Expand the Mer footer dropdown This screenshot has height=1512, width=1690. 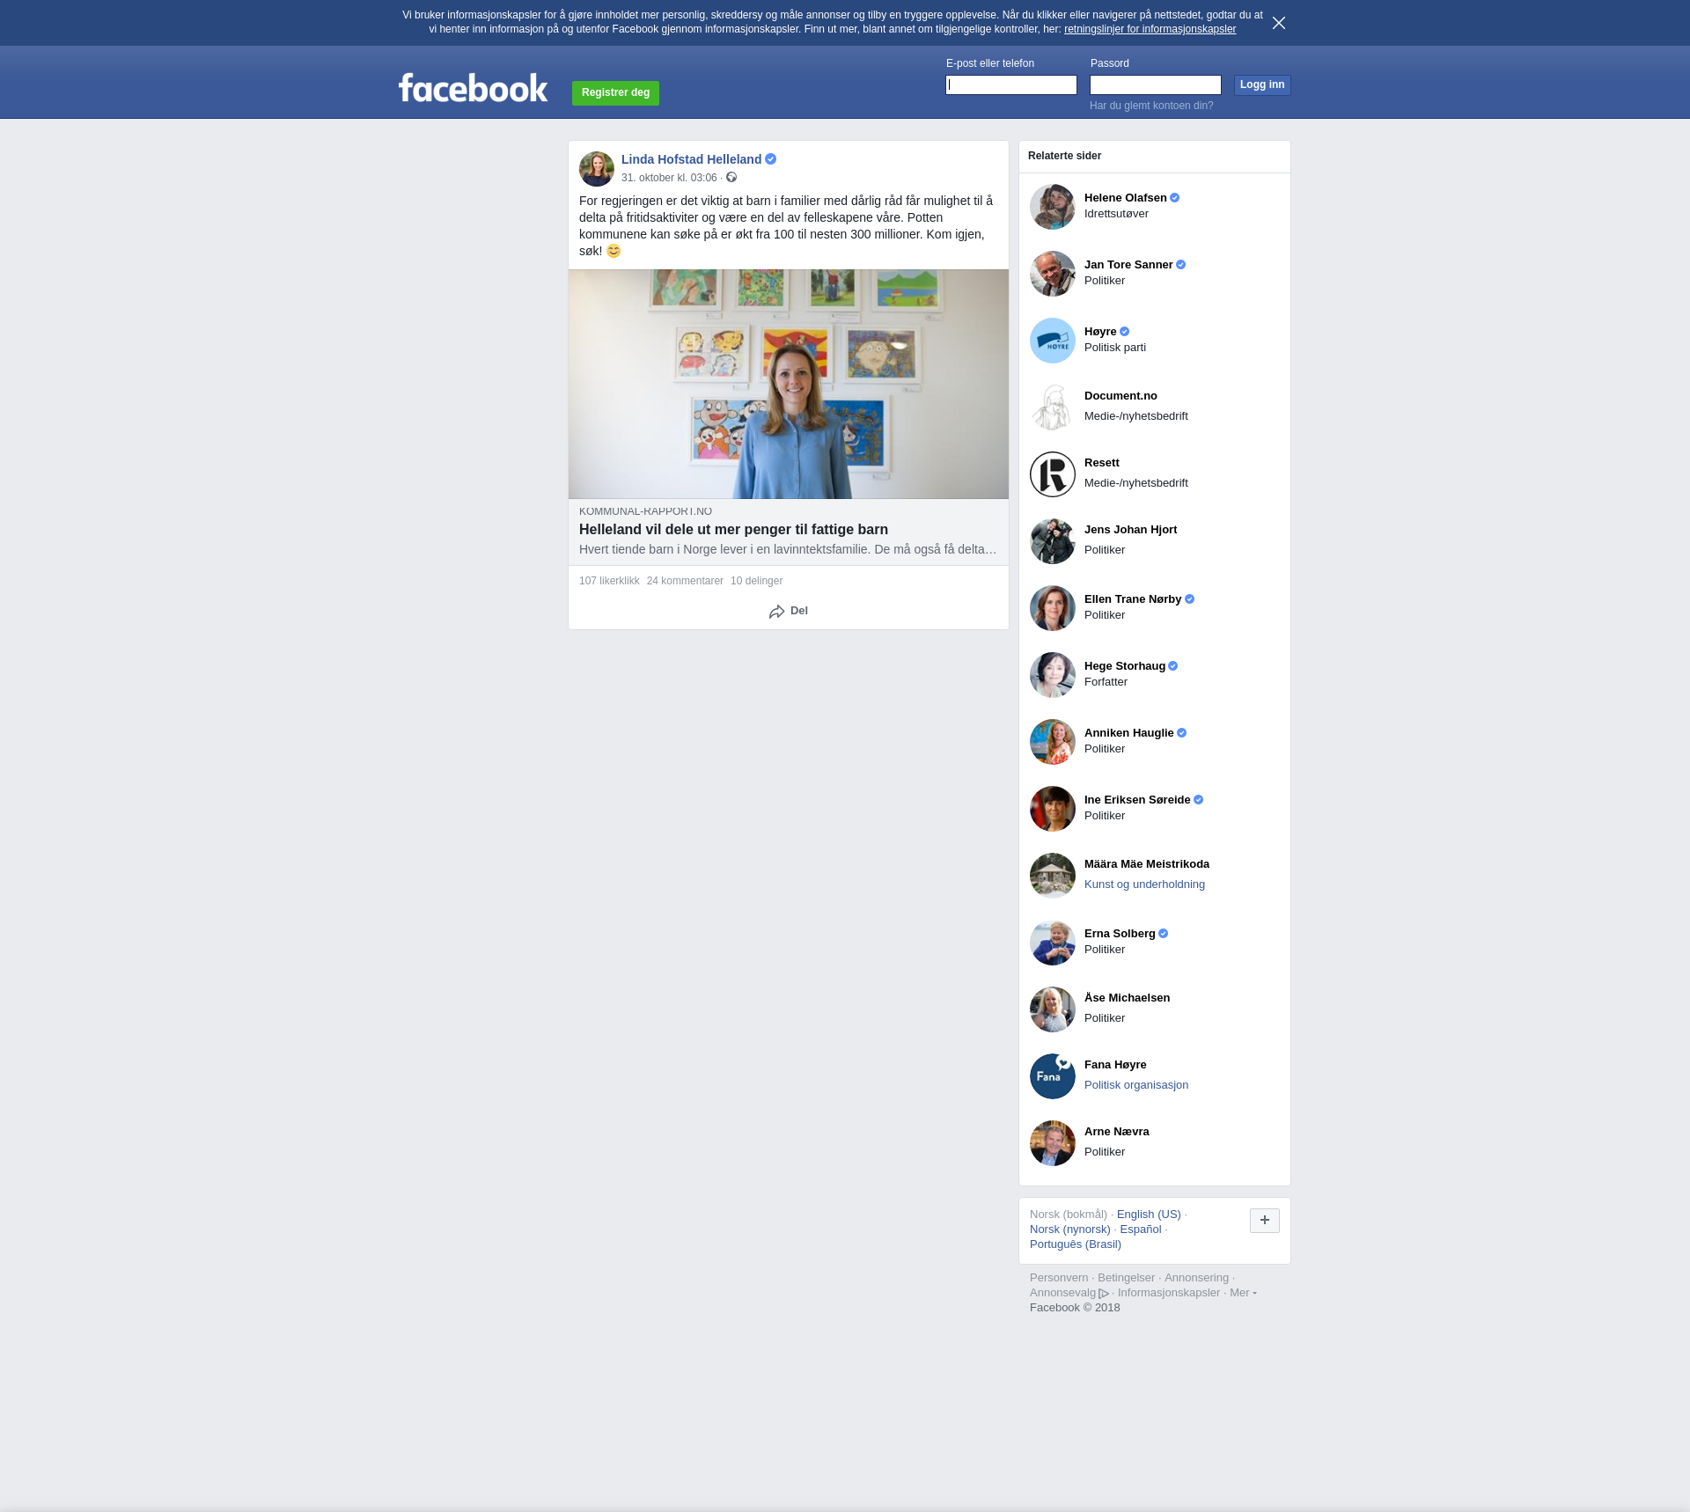1243,1293
